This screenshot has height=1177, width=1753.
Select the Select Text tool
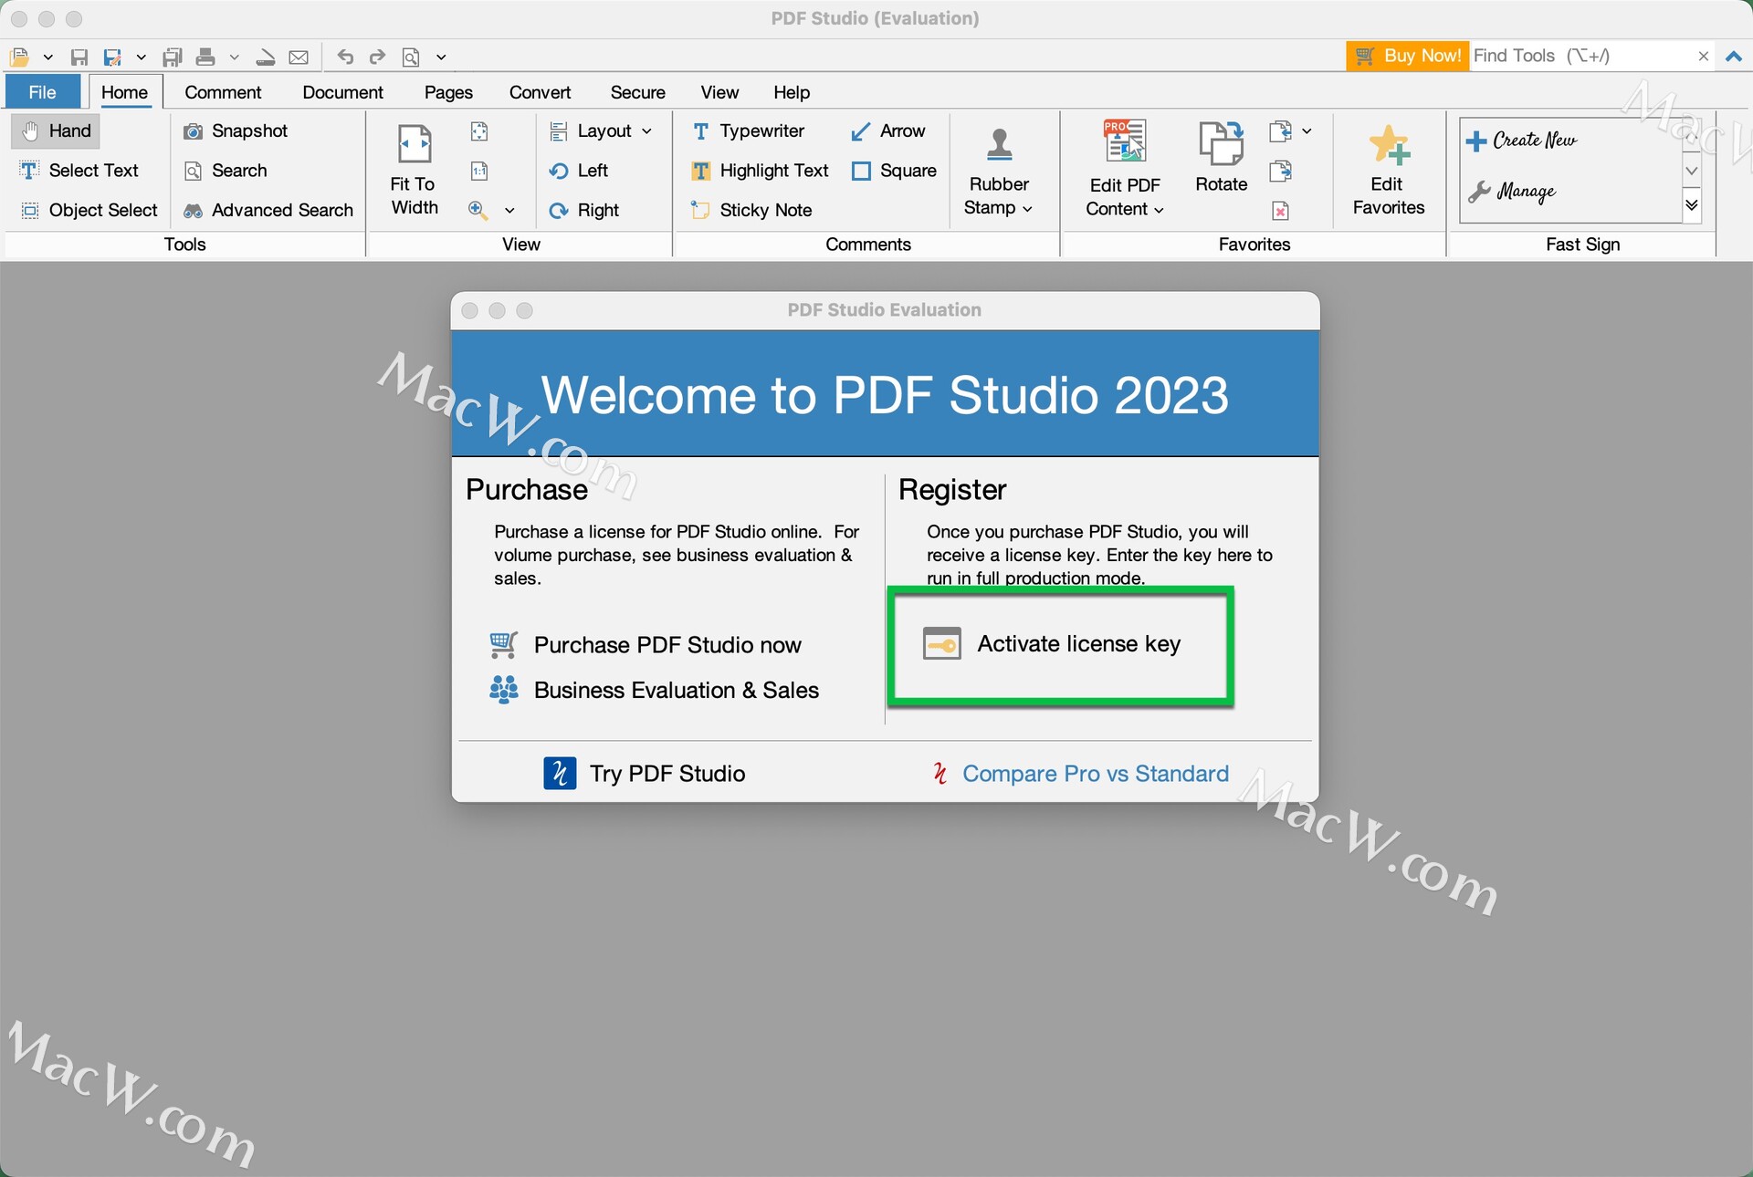pyautogui.click(x=79, y=171)
